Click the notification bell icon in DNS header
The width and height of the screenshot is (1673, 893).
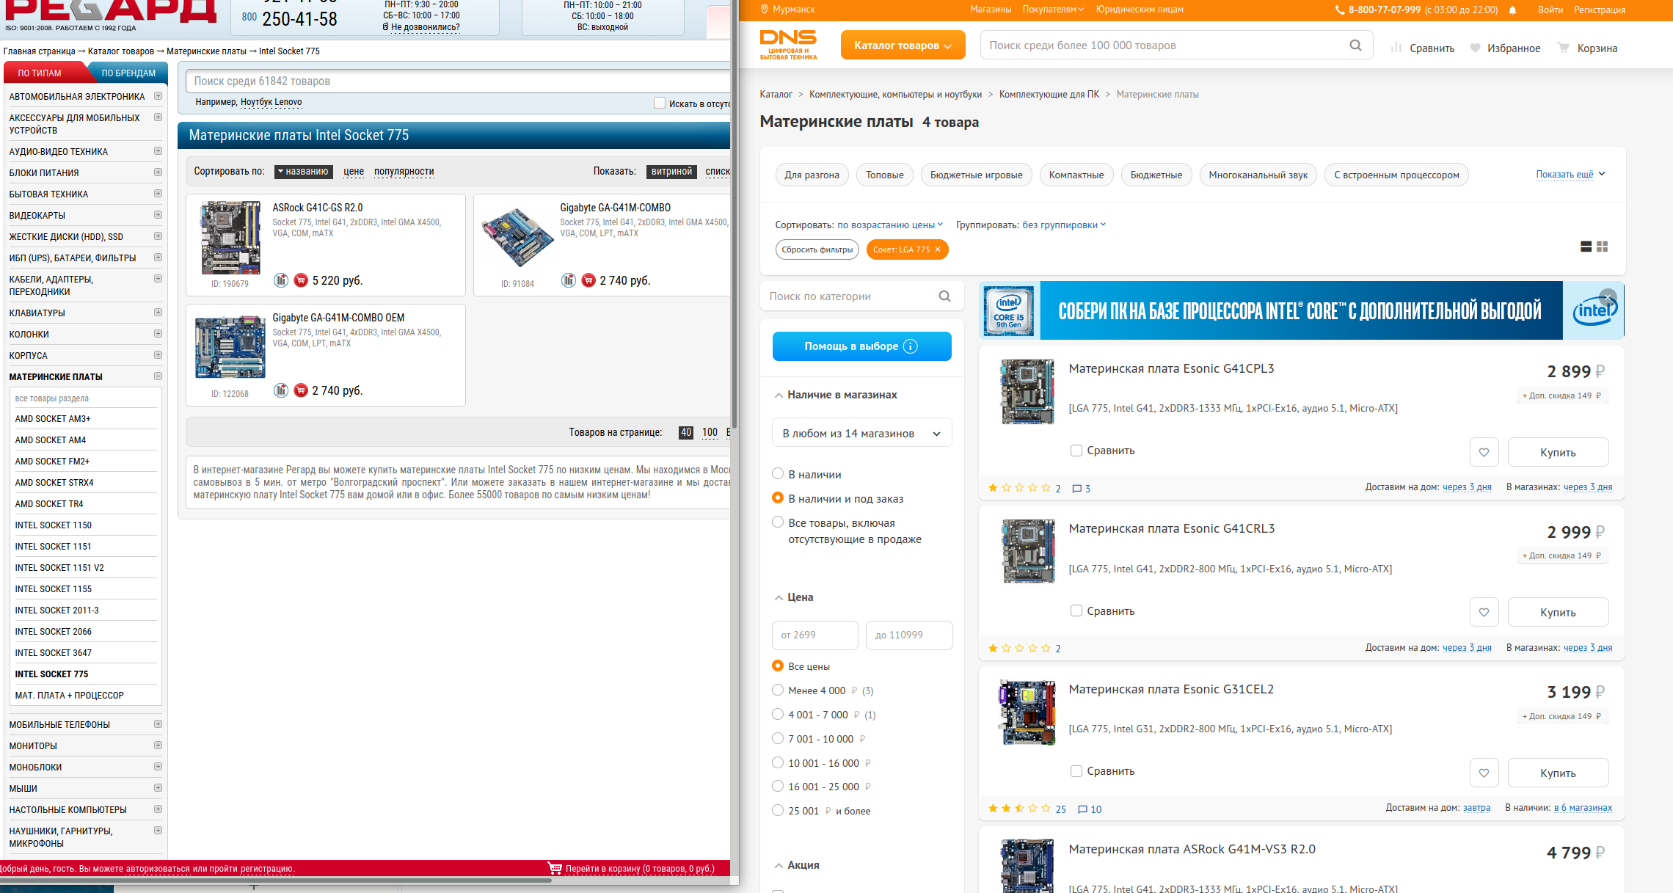(1512, 10)
